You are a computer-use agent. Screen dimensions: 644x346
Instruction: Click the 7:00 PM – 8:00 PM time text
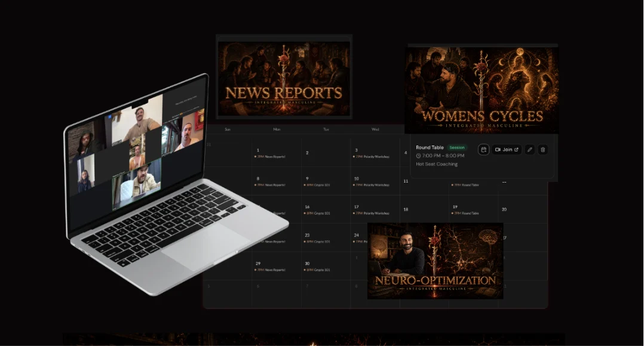443,156
